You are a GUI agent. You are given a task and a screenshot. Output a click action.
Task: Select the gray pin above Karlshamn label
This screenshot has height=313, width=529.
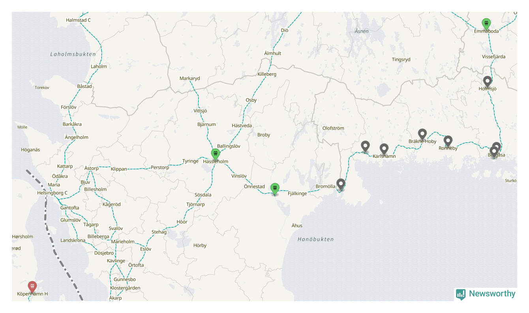tap(384, 149)
